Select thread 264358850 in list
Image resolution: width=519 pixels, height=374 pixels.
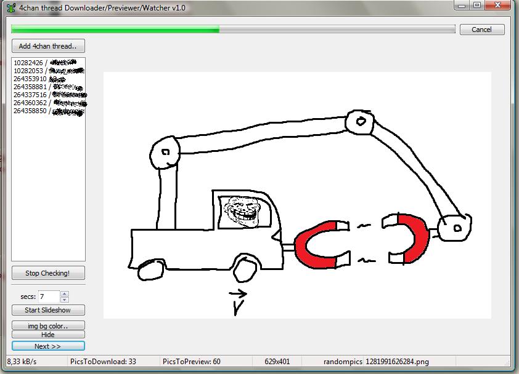coord(48,111)
